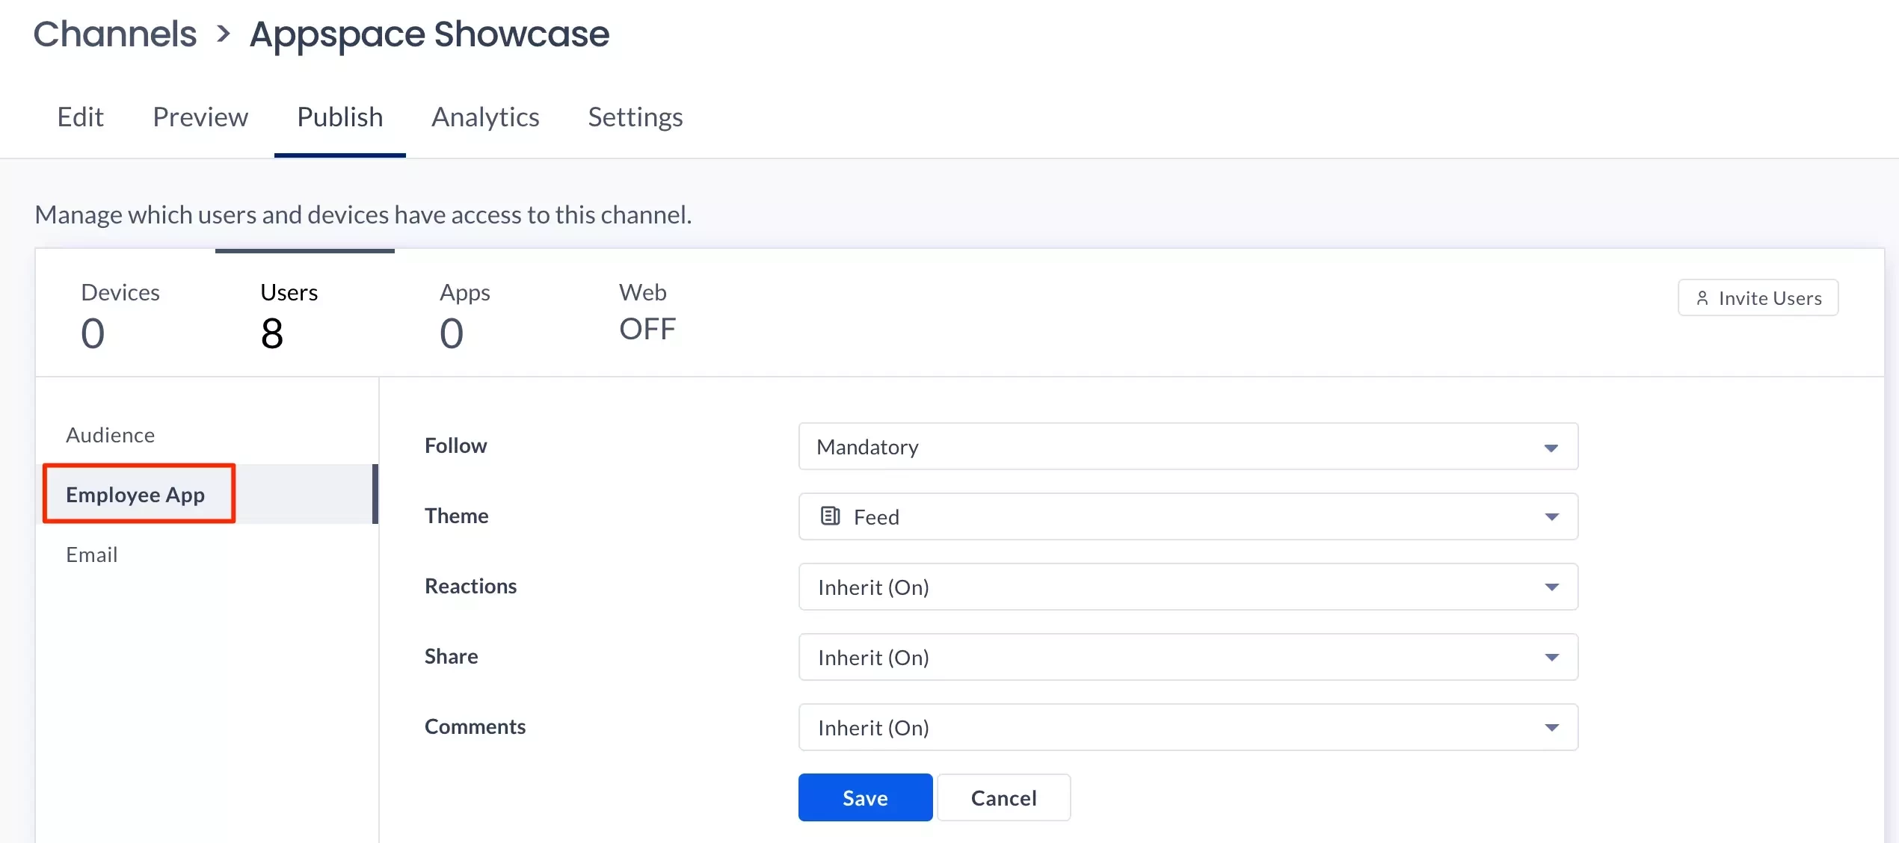The width and height of the screenshot is (1899, 843).
Task: Expand the Theme dropdown arrow
Action: click(x=1551, y=517)
